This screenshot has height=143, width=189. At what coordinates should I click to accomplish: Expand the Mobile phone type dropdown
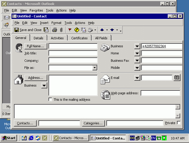coord(137,68)
